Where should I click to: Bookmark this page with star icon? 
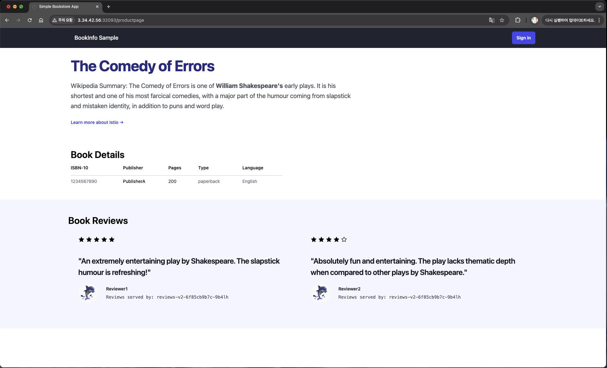pos(502,20)
